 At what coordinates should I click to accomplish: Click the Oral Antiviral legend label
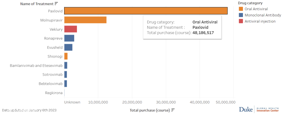256,9
